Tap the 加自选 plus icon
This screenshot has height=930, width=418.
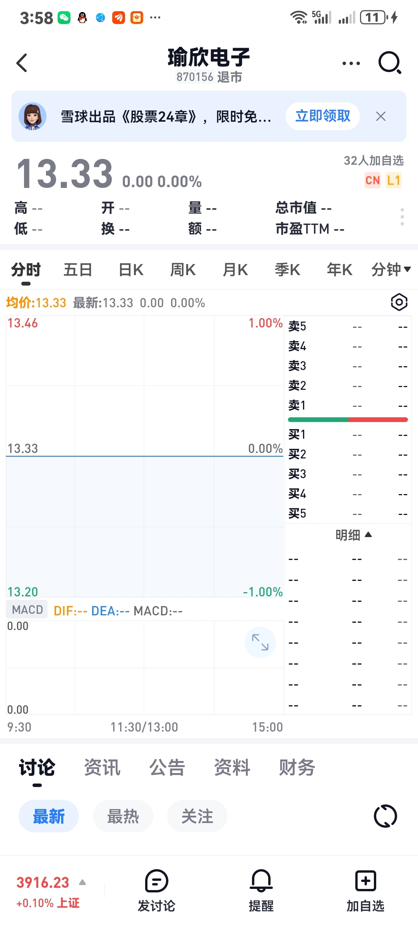365,882
